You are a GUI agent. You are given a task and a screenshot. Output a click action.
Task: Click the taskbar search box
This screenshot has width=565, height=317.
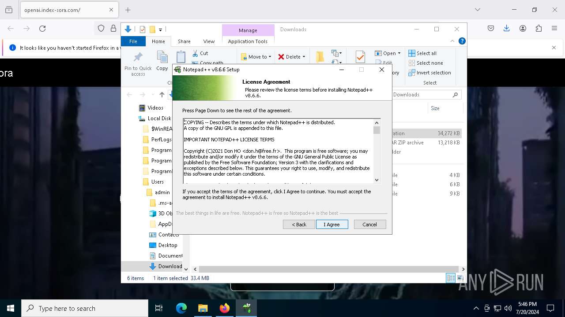click(85, 308)
